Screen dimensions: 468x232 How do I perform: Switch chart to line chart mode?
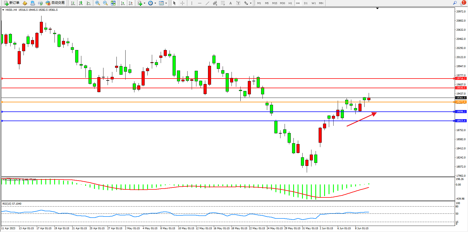(x=89, y=3)
